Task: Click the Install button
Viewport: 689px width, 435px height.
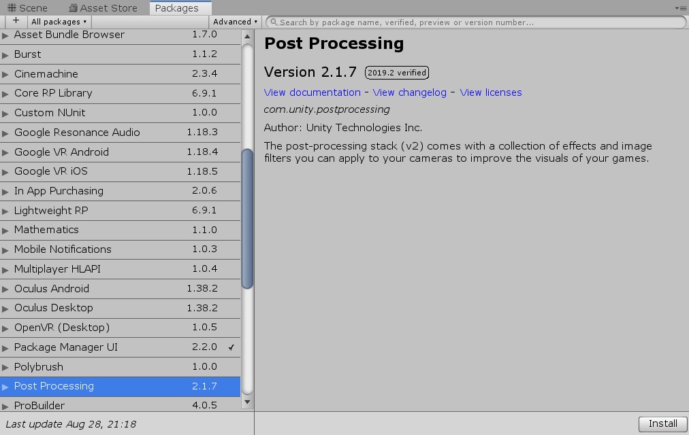Action: pos(662,423)
